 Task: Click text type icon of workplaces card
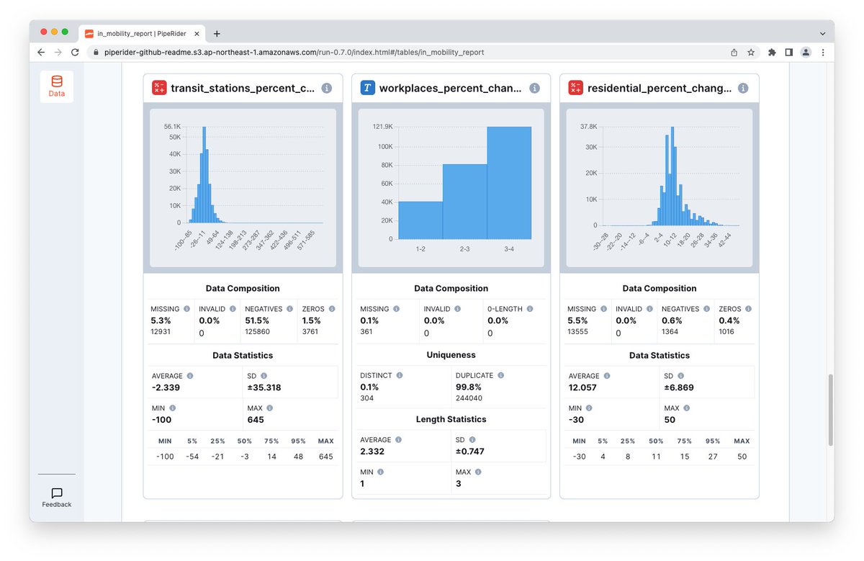tap(368, 88)
